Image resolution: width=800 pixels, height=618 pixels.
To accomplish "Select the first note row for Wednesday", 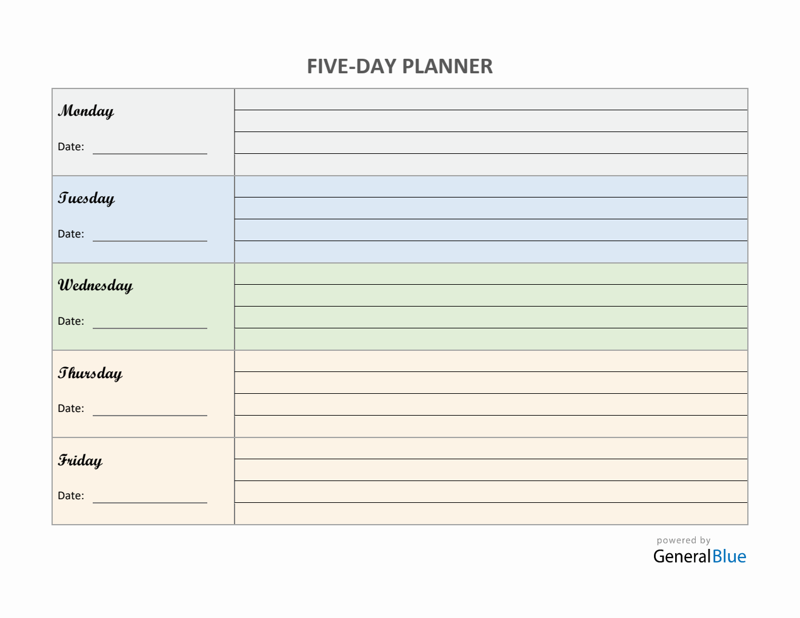I will [x=491, y=274].
